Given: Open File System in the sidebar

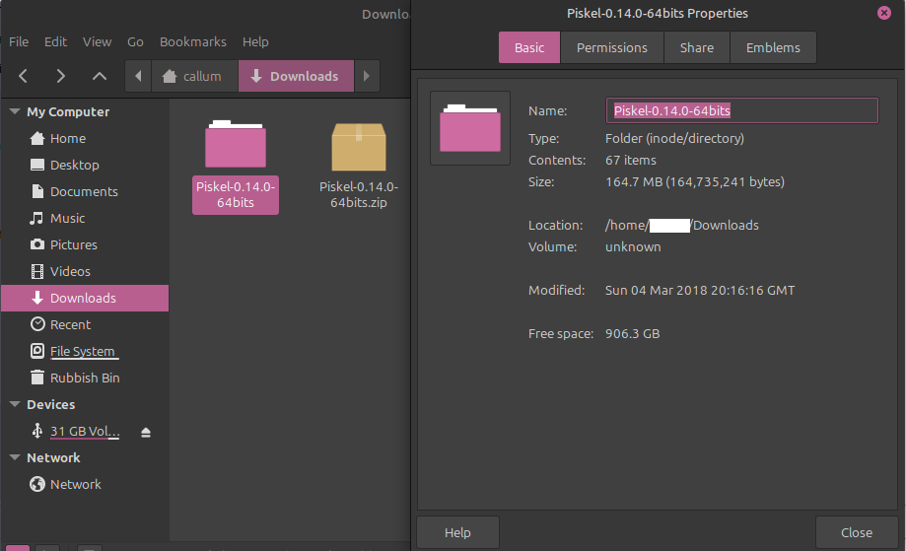Looking at the screenshot, I should point(85,351).
